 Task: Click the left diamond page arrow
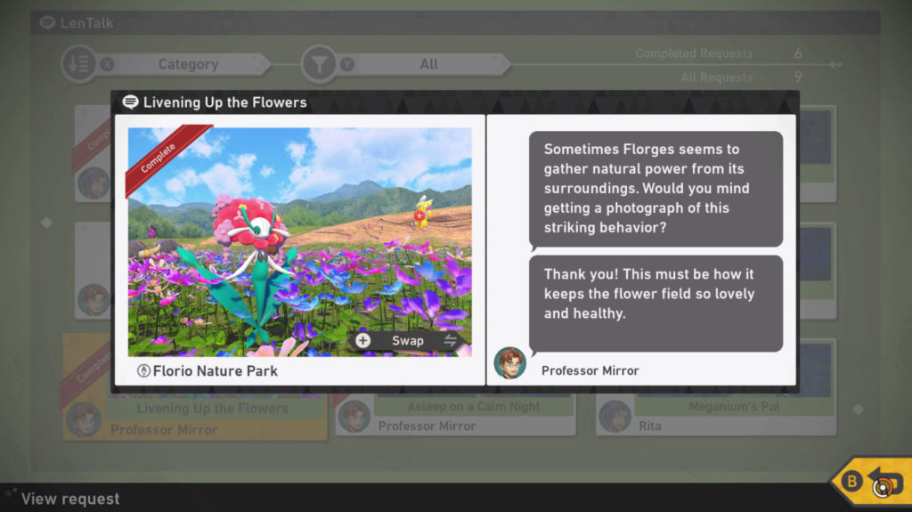(46, 223)
